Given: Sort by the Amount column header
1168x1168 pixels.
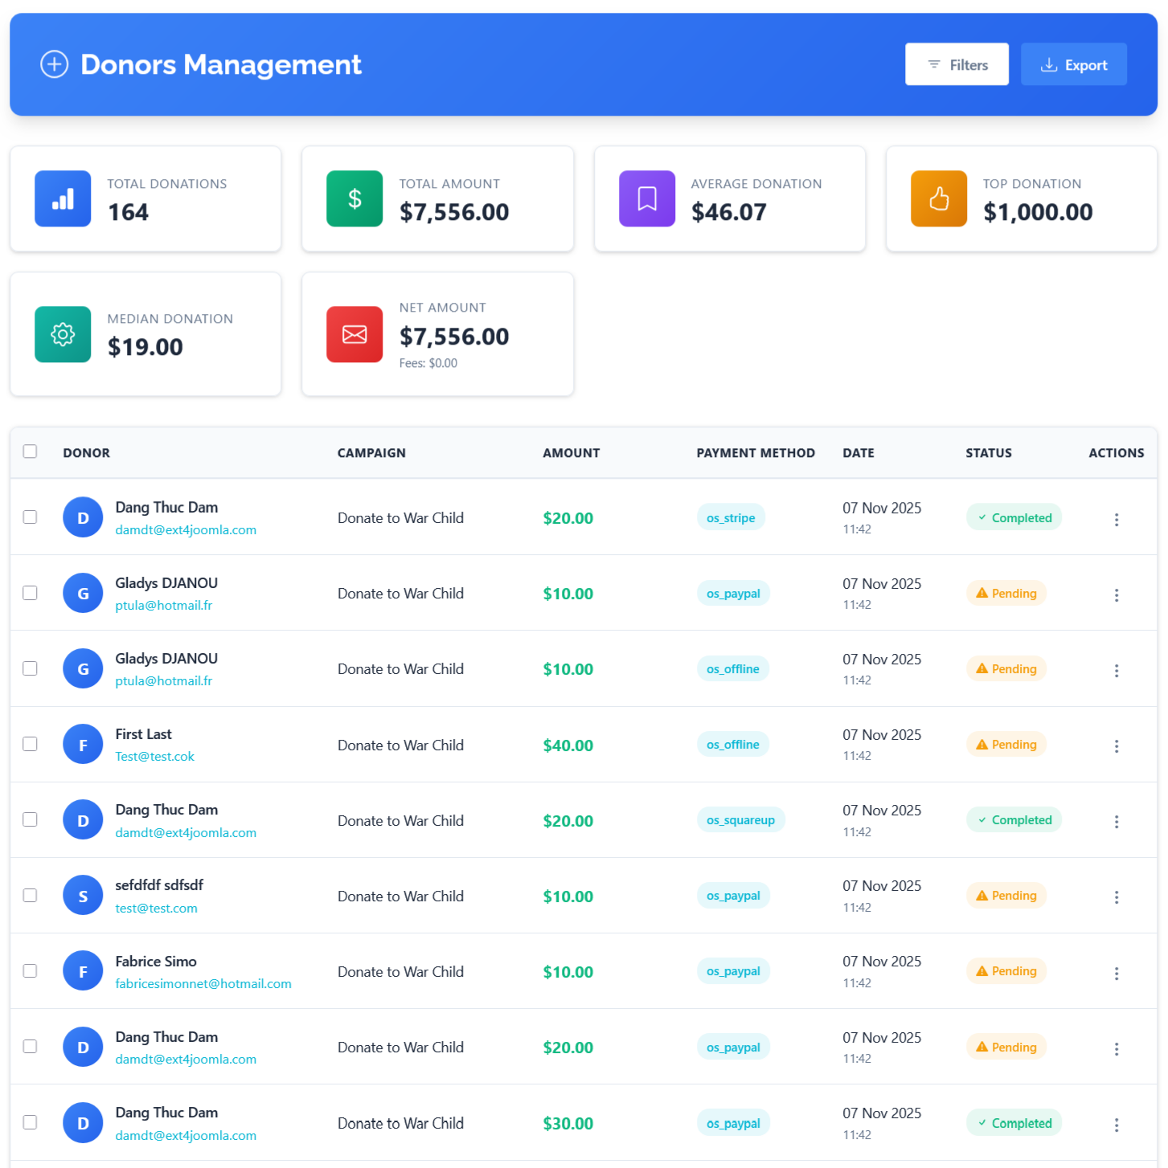Looking at the screenshot, I should click(x=571, y=453).
